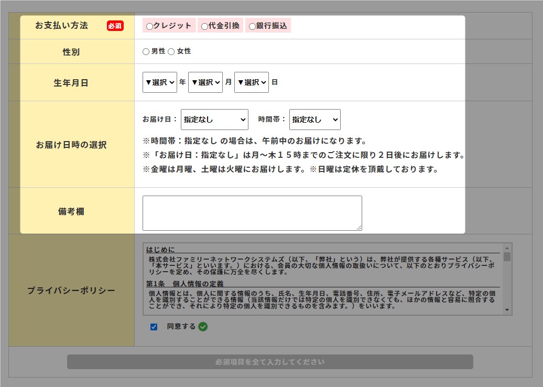
Task: Click the note about 時間帯：指定なし morning delivery
Action: click(255, 141)
